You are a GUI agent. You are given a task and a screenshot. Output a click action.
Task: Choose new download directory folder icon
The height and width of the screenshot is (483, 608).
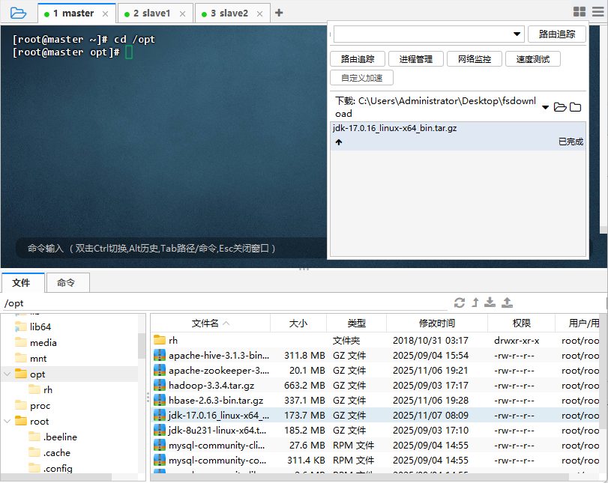pos(575,107)
